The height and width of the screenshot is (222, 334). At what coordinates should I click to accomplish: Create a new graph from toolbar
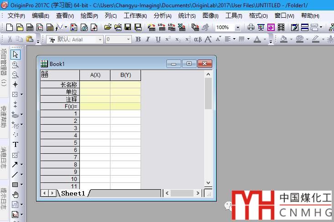(x=40, y=27)
